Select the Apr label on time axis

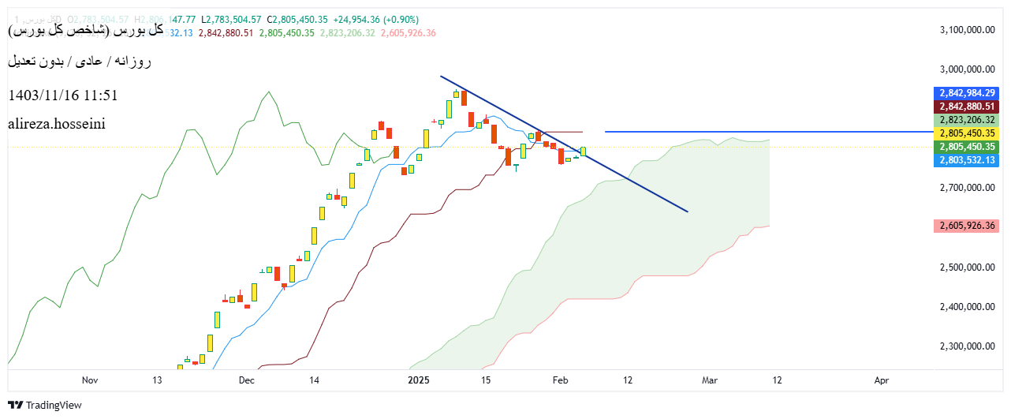click(882, 380)
